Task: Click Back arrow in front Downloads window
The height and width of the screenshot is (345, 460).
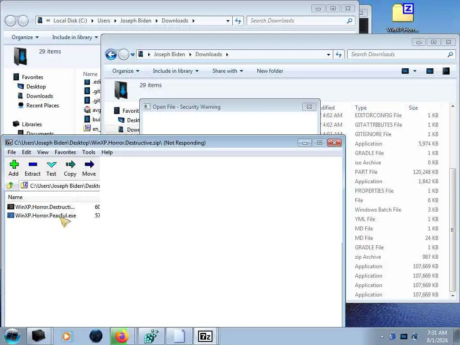Action: point(111,54)
